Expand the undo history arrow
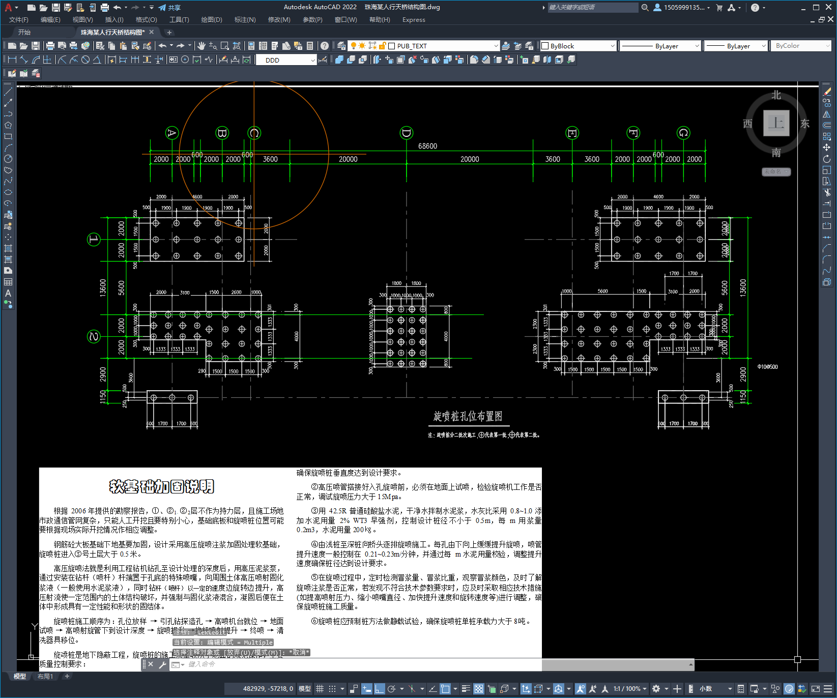The height and width of the screenshot is (698, 837). point(171,46)
